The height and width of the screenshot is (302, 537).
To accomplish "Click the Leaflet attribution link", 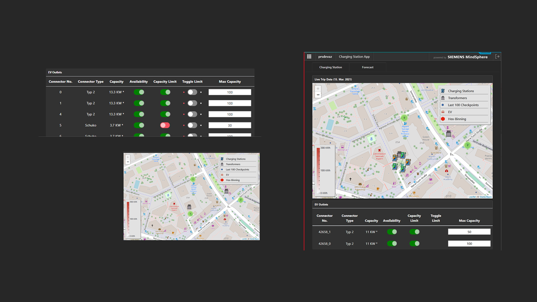I will coord(472,197).
